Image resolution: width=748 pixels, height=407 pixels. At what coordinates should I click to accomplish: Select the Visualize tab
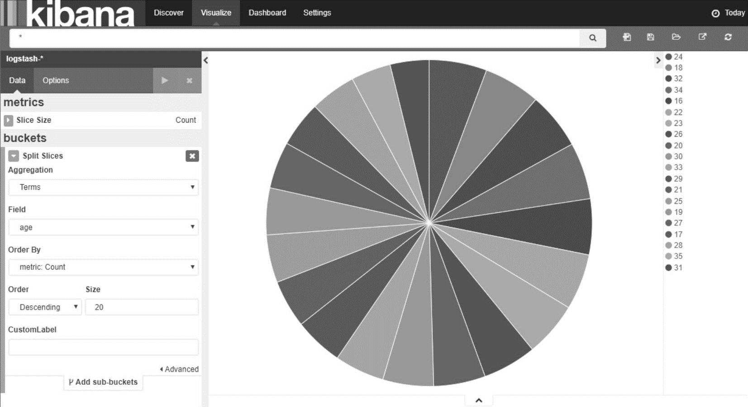pos(216,13)
